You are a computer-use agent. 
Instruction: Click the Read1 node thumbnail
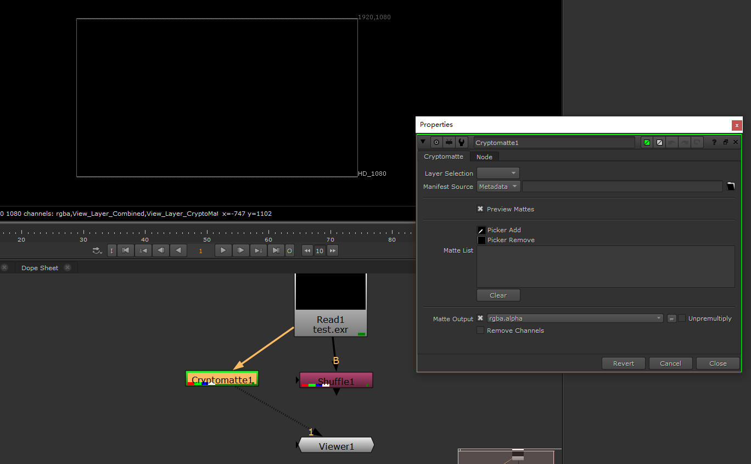tap(330, 292)
